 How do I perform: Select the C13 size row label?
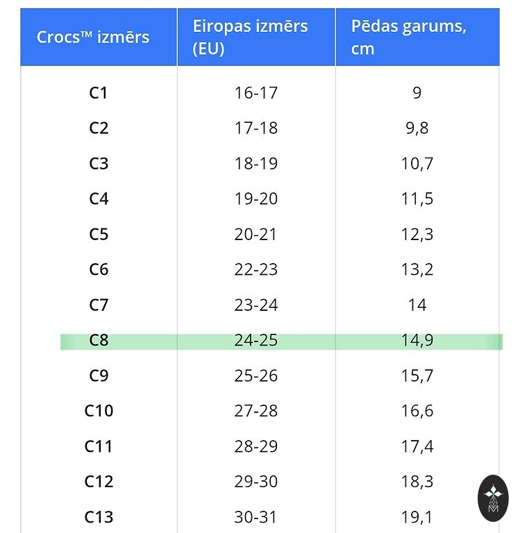tap(99, 517)
